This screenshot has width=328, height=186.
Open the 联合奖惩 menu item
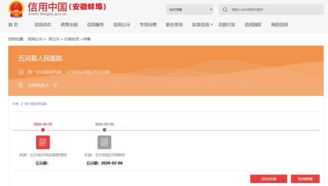coord(174,25)
